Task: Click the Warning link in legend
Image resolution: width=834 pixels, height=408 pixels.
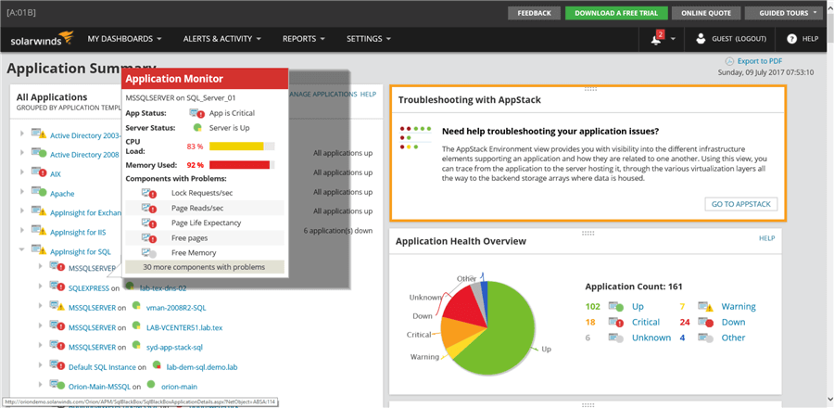Action: tap(739, 307)
